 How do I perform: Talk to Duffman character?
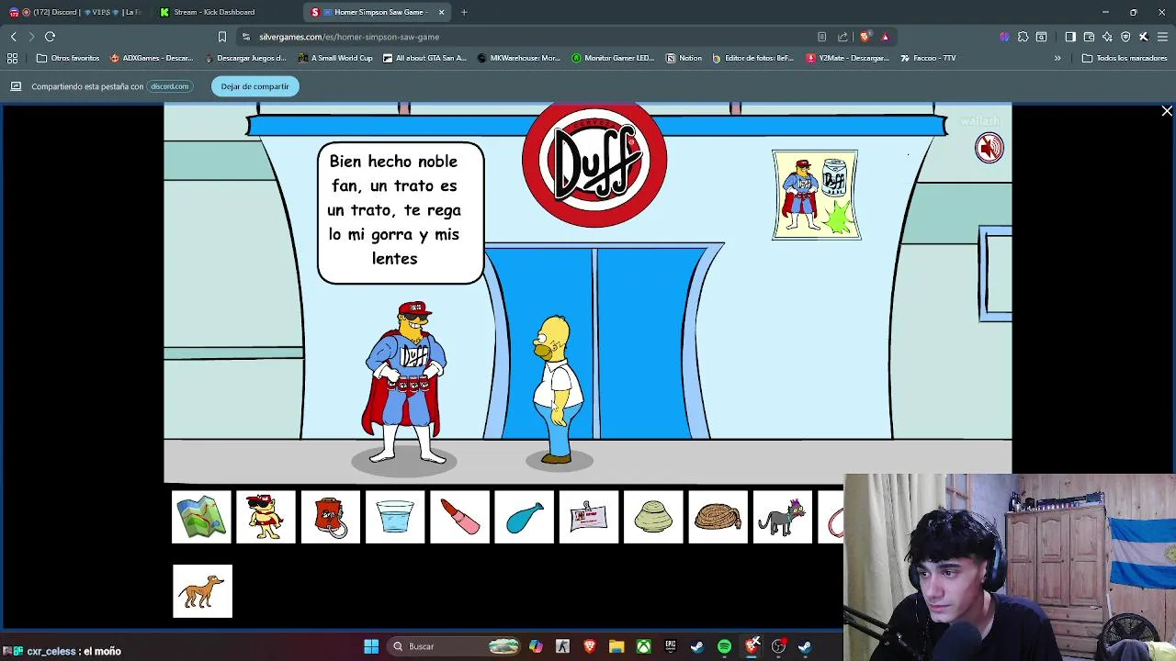tap(405, 382)
